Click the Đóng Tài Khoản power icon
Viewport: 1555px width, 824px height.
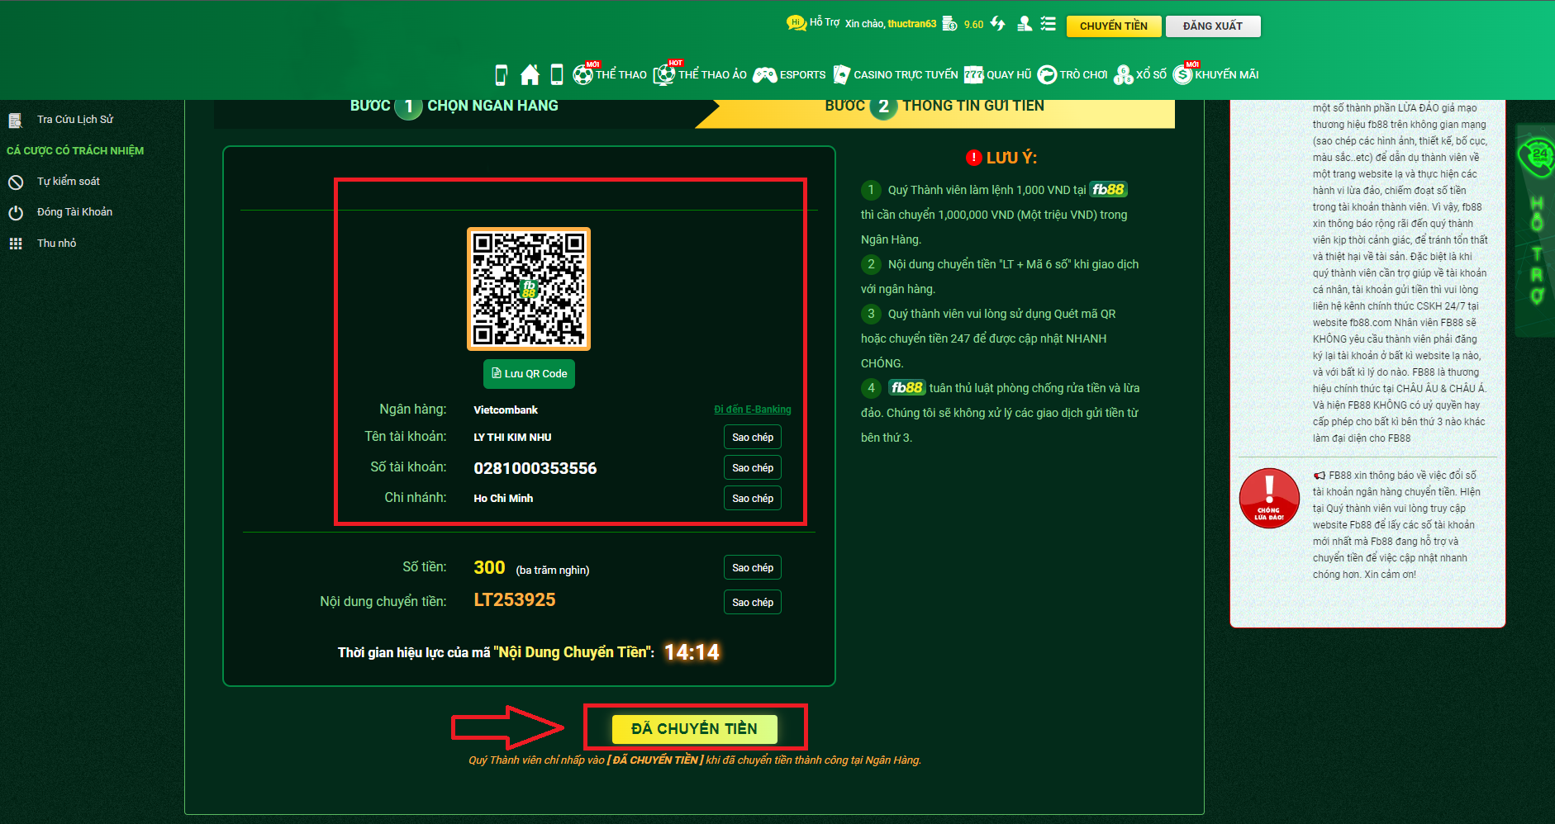16,211
